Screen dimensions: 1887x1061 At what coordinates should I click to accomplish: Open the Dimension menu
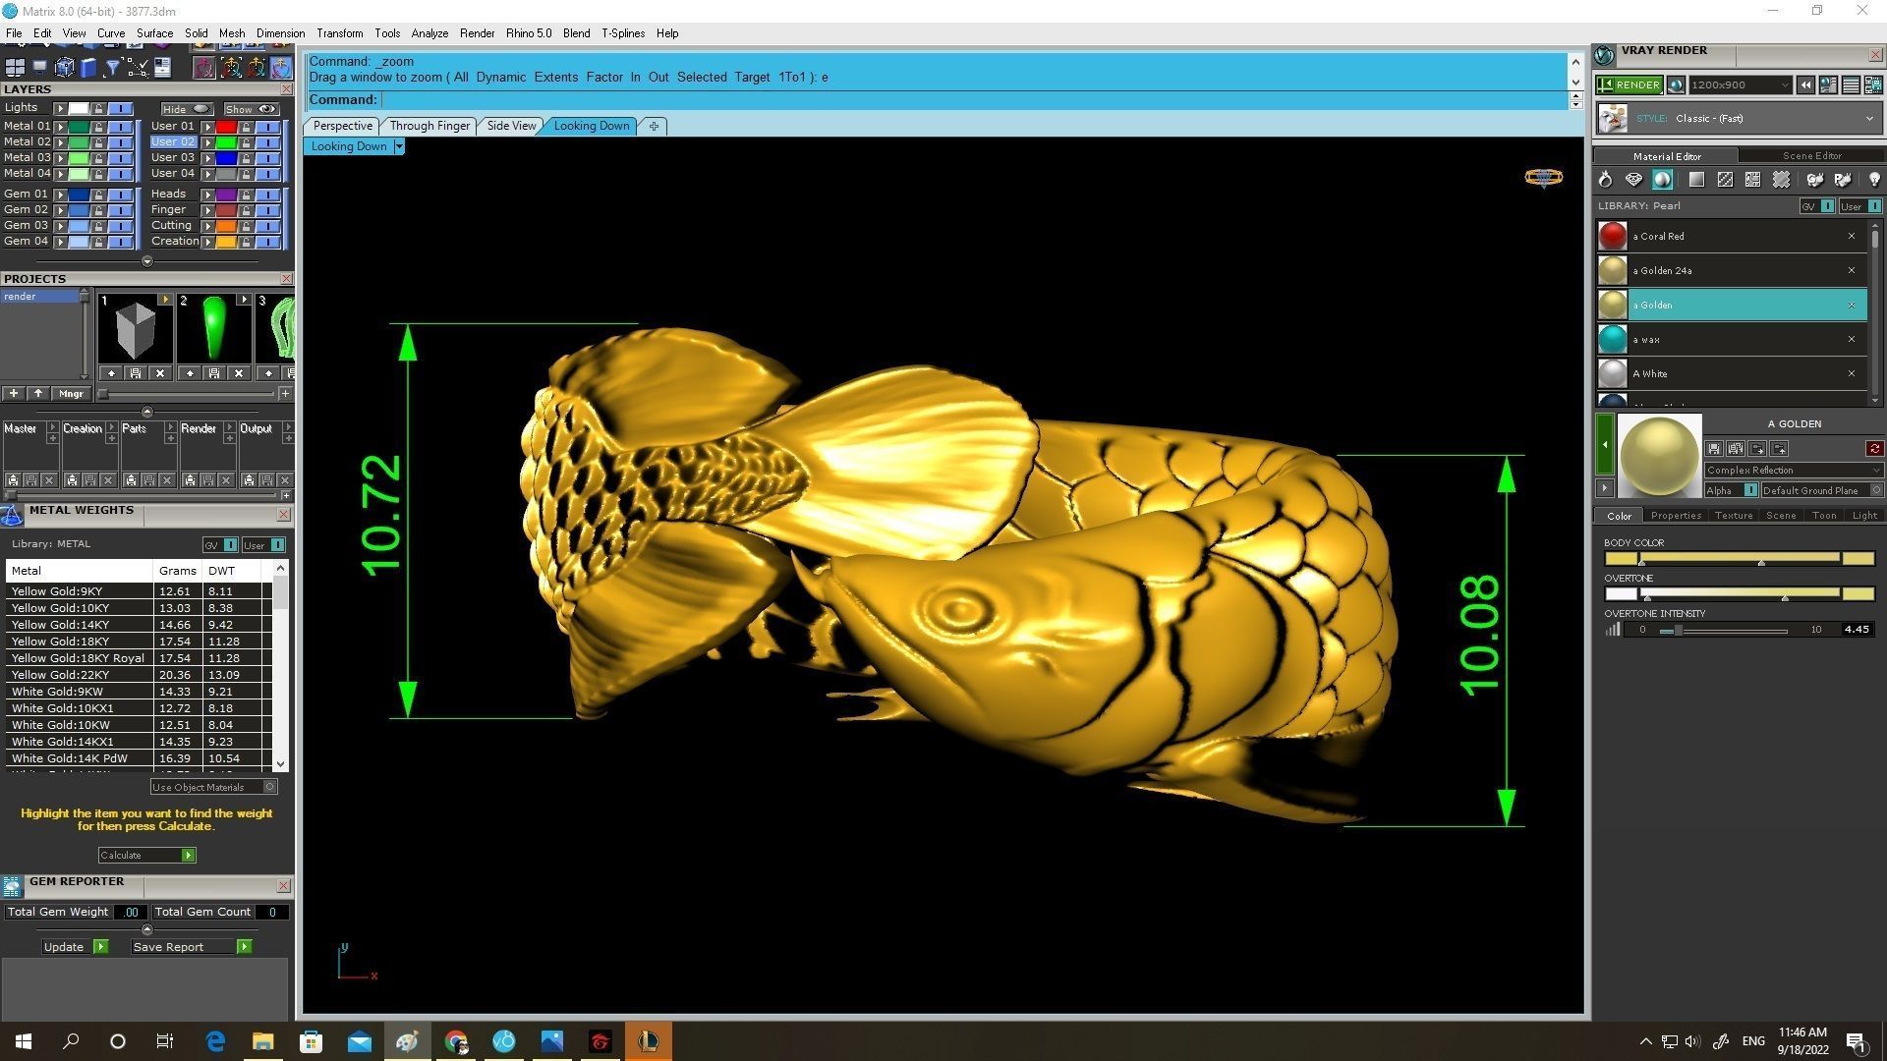280,33
